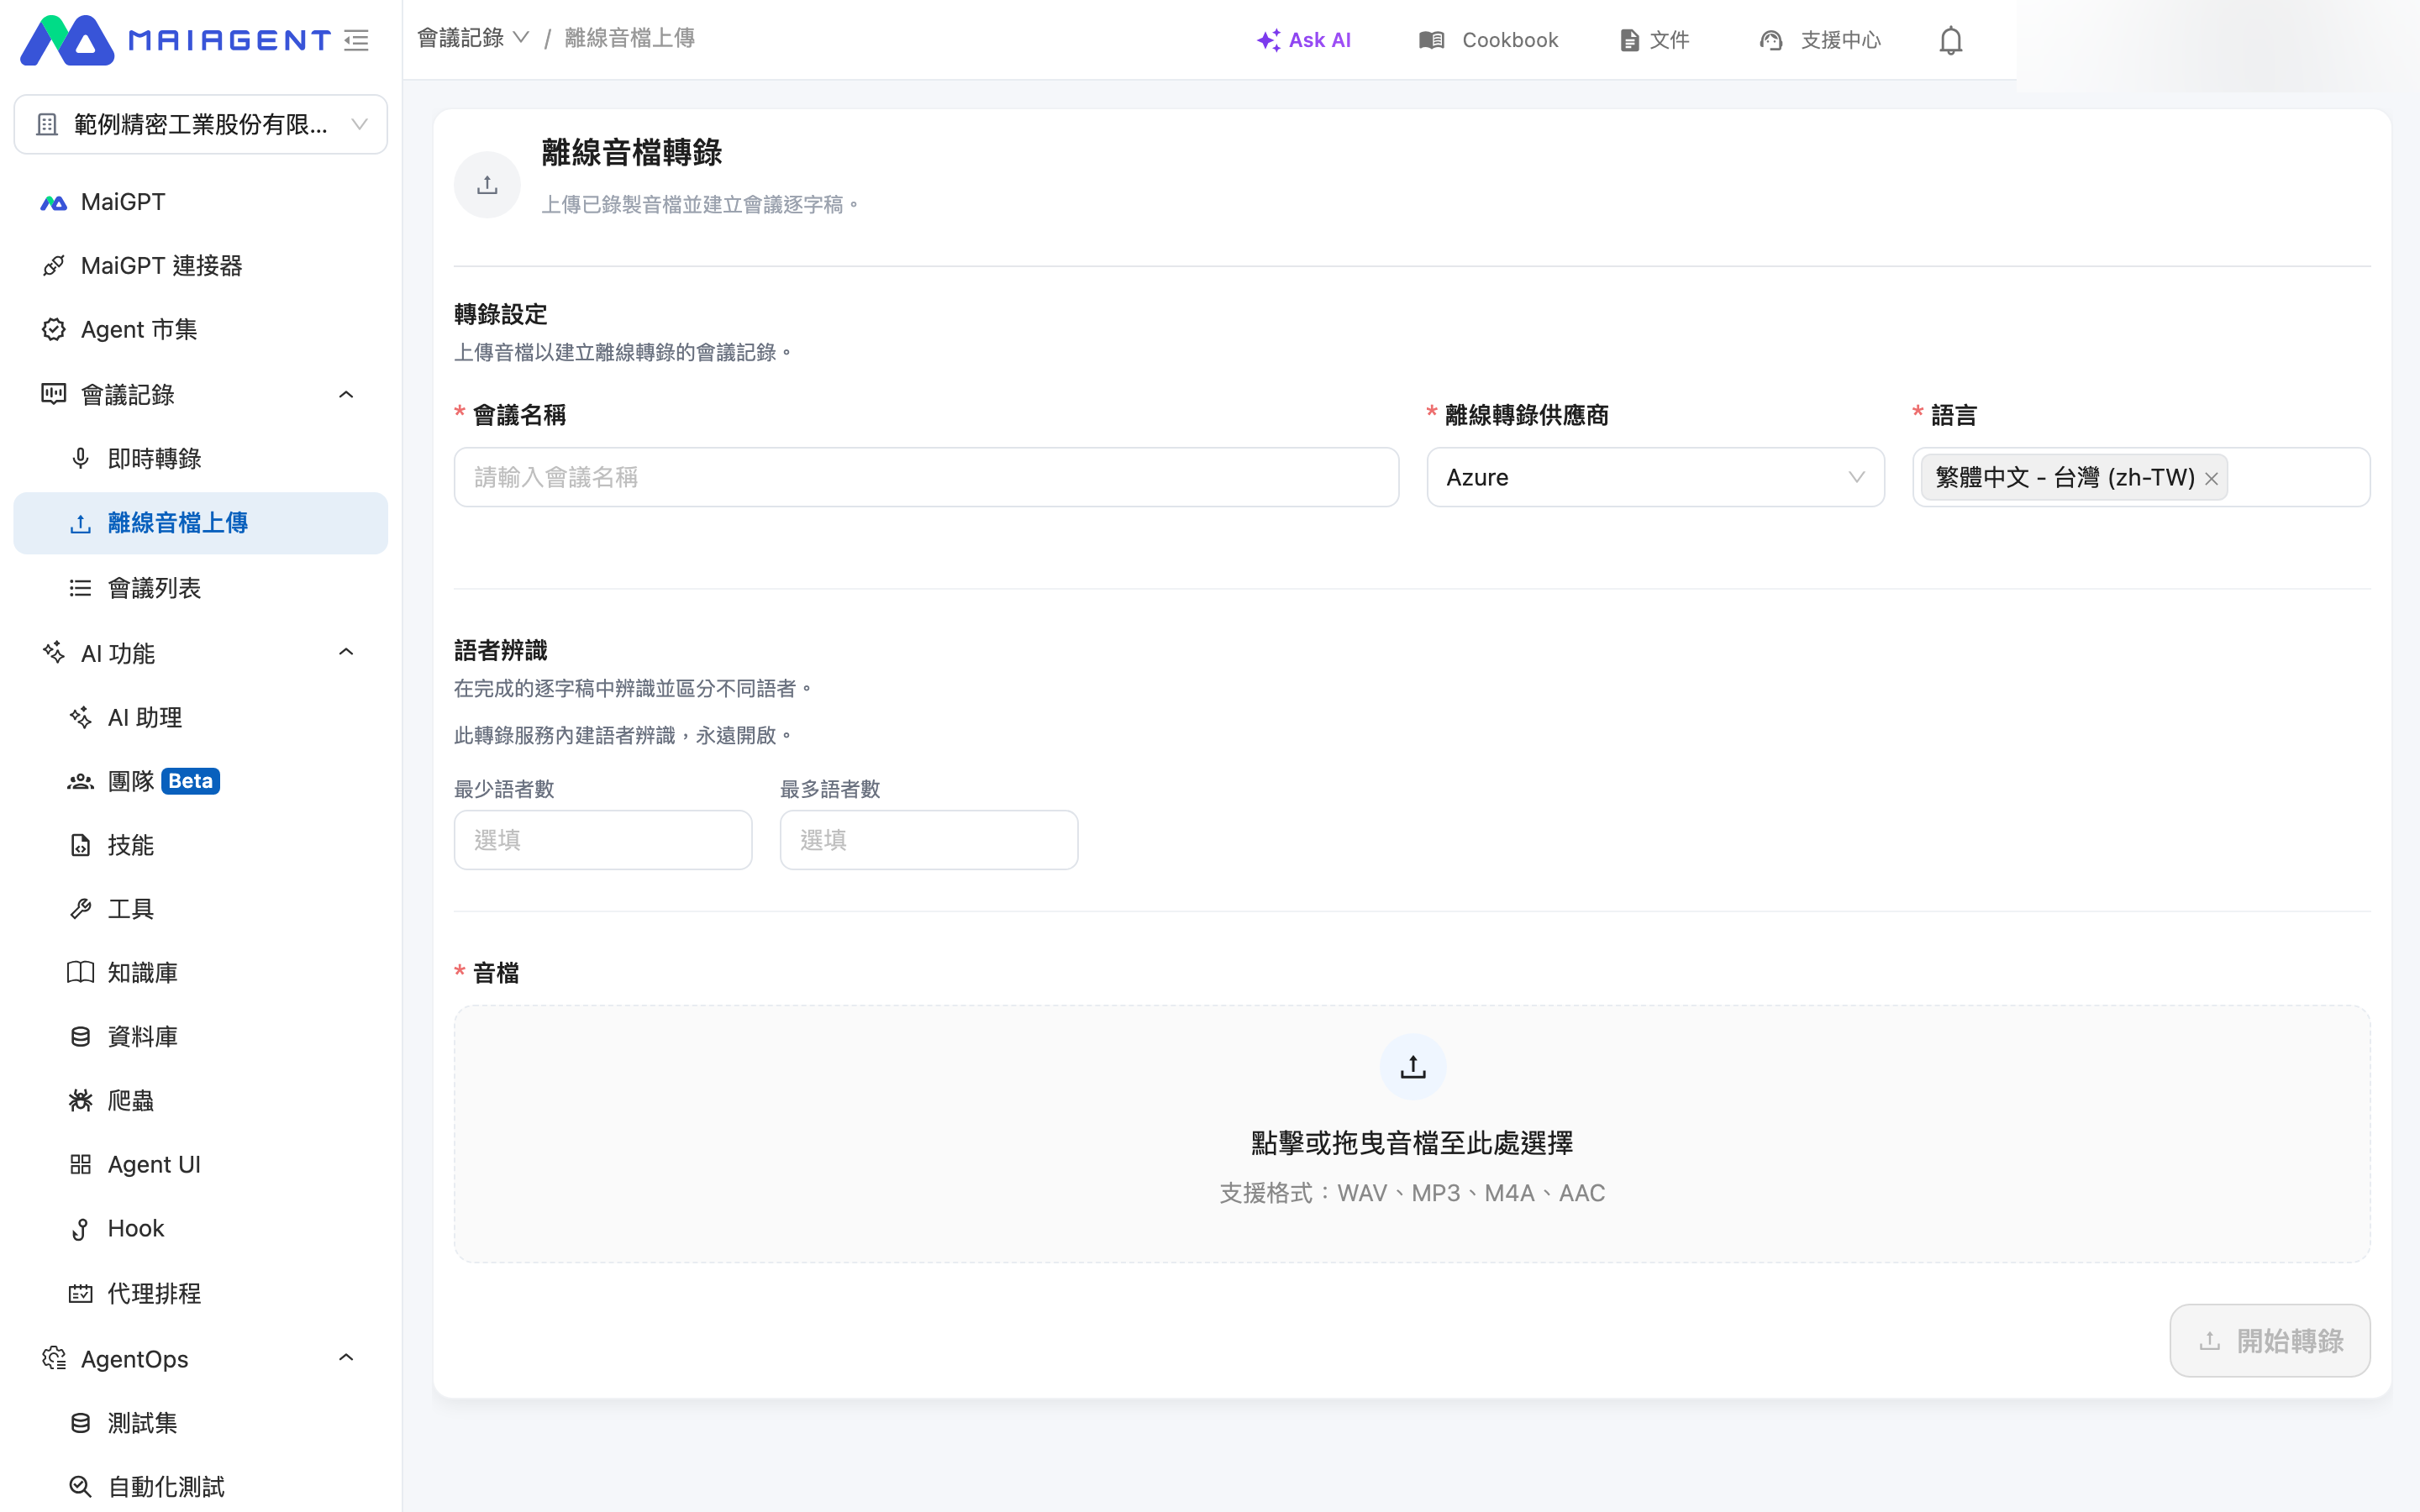Click the Ask AI sparkle icon
2420x1512 pixels.
point(1268,40)
